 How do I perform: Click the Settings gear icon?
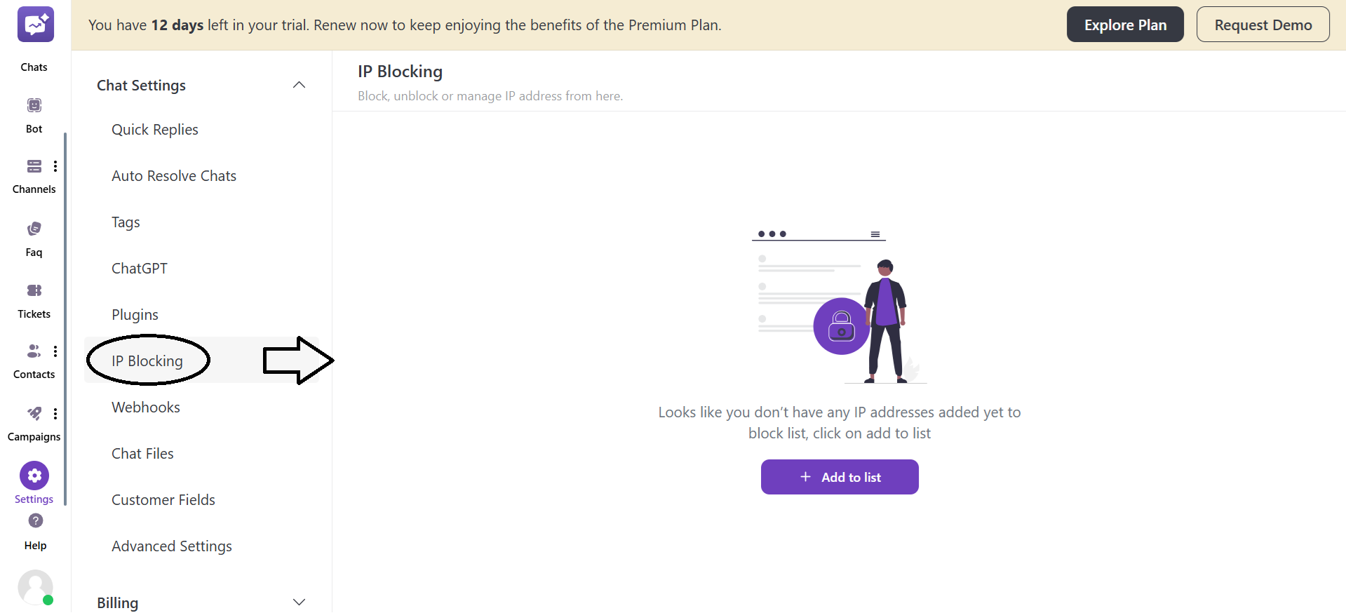click(34, 475)
